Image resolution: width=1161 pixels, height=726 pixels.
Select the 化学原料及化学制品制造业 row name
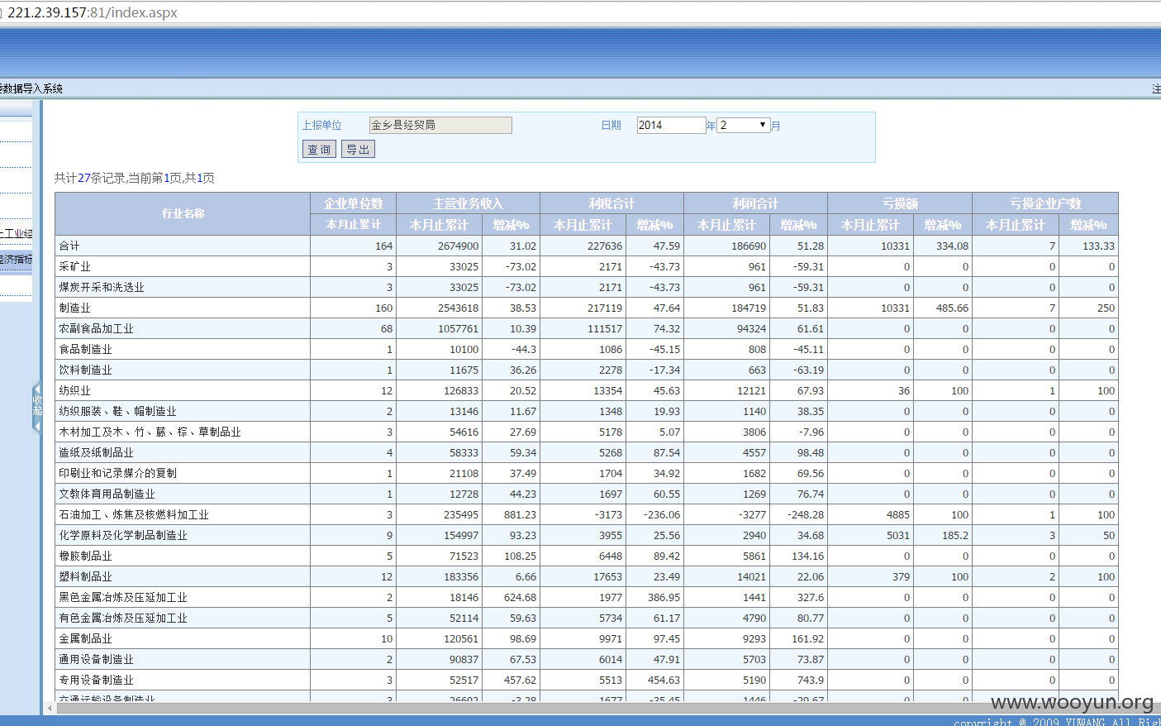(123, 535)
